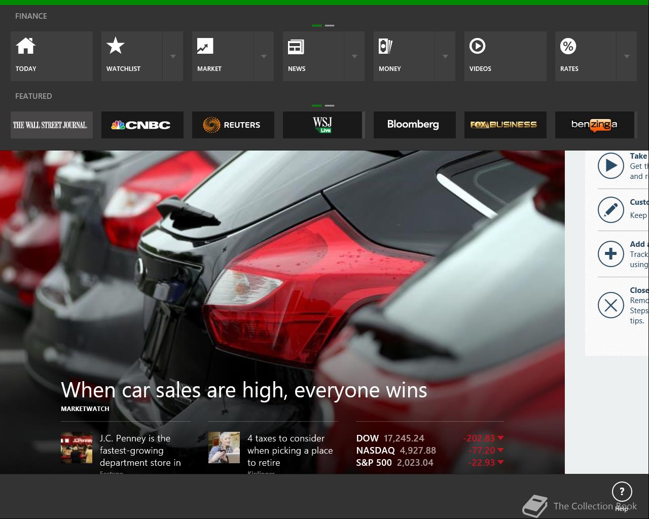Open headline 'When car sales are high'
Image resolution: width=649 pixels, height=519 pixels.
pyautogui.click(x=244, y=390)
